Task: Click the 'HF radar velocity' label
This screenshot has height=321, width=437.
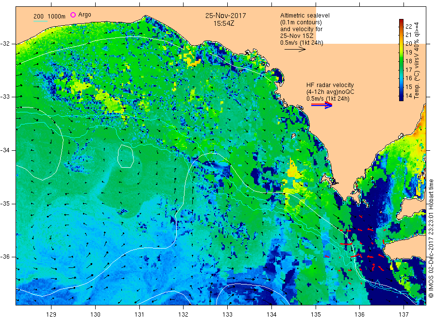Action: click(330, 85)
